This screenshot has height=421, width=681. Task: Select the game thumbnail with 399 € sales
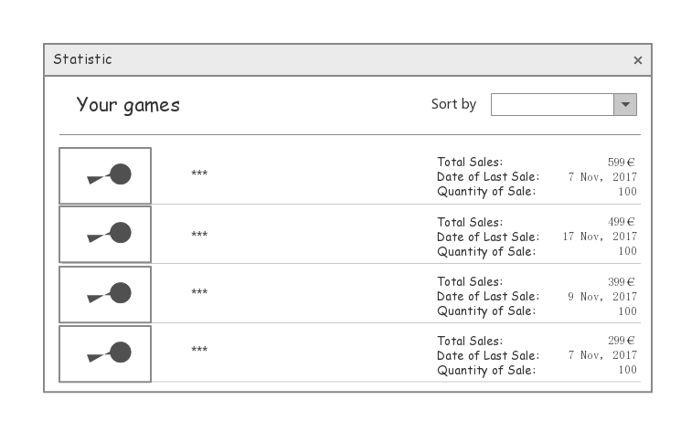coord(105,294)
